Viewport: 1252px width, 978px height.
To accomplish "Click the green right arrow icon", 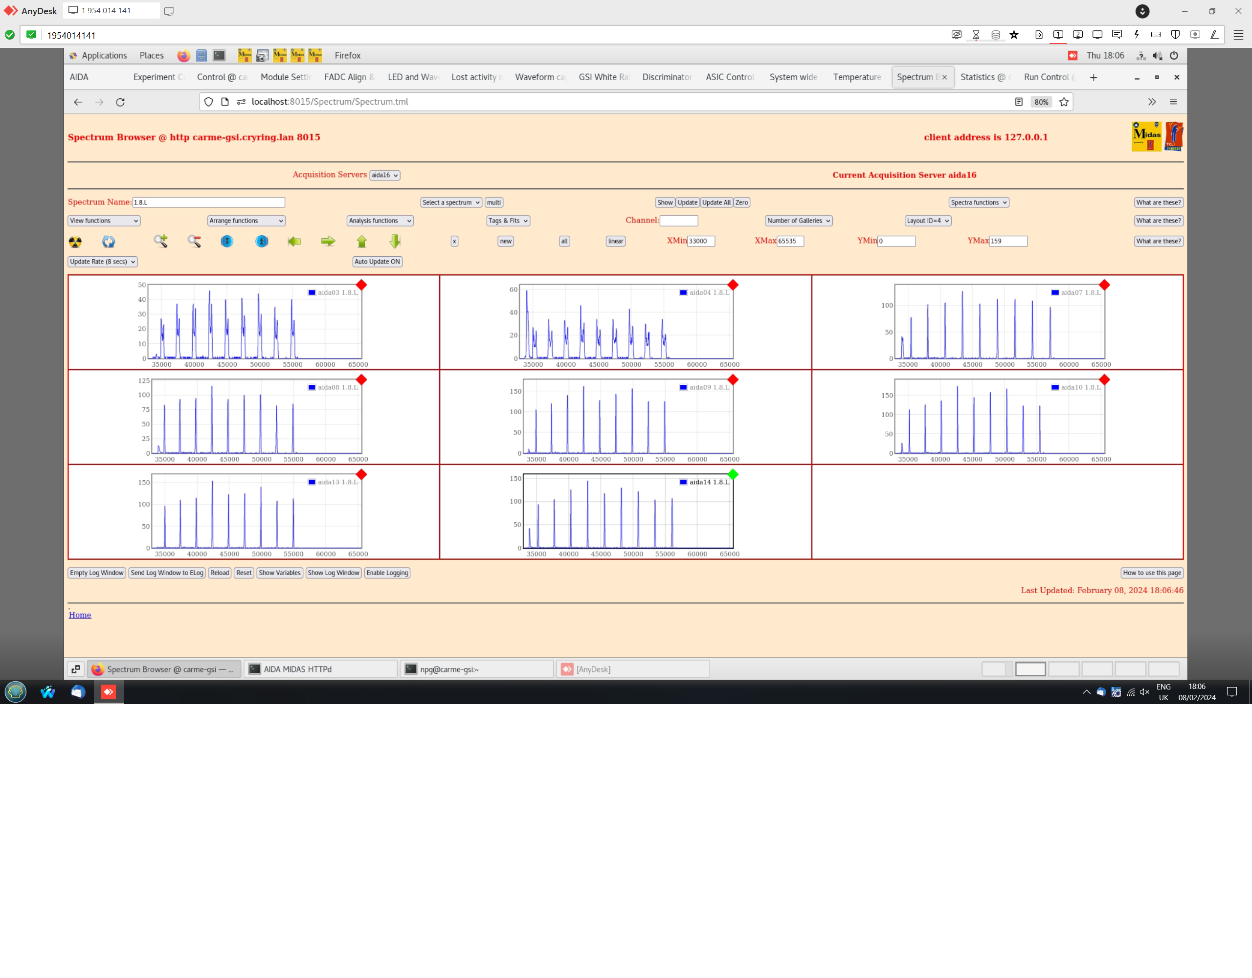I will tap(328, 242).
